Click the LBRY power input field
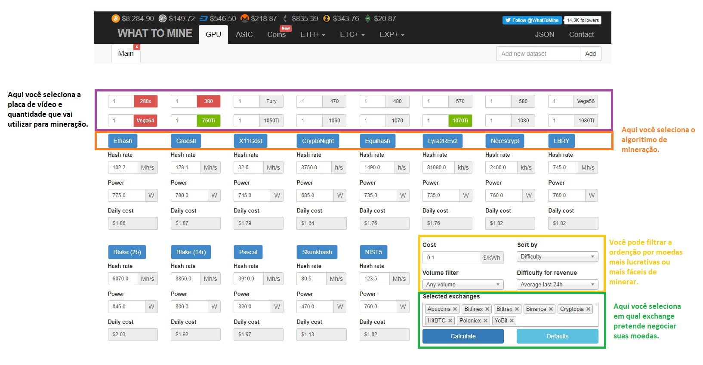The height and width of the screenshot is (365, 703). point(567,195)
